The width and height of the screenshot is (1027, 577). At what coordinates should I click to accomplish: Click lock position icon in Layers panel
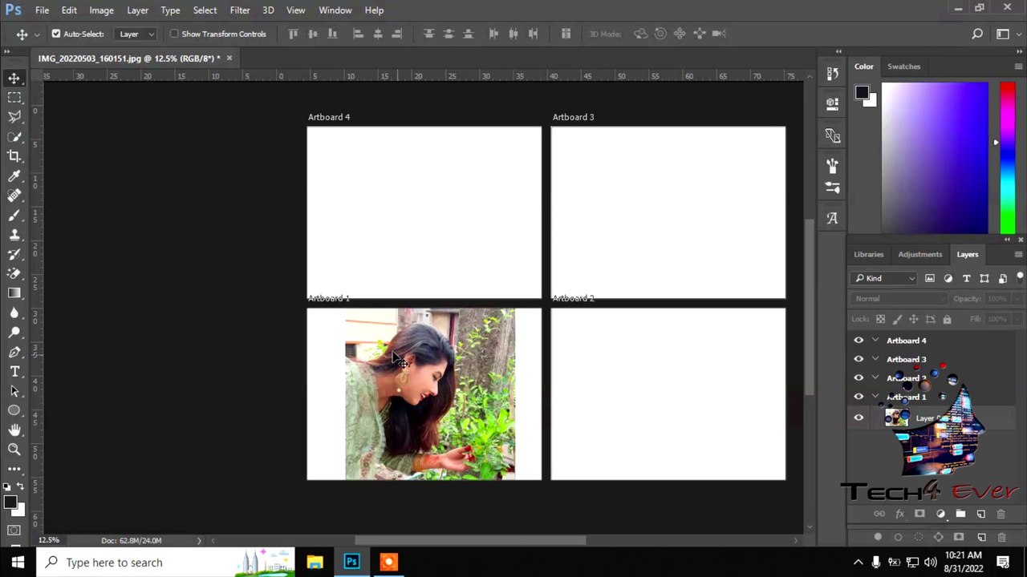pyautogui.click(x=913, y=319)
